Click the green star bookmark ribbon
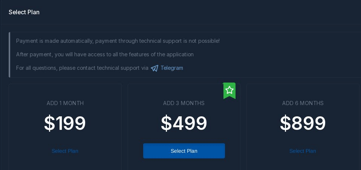Screen dimensions: 361x170 229,90
